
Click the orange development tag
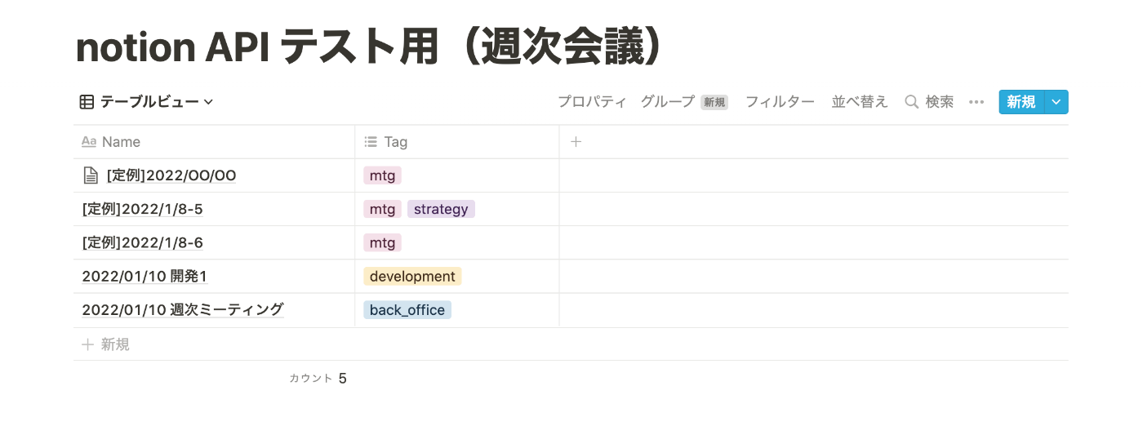(412, 277)
